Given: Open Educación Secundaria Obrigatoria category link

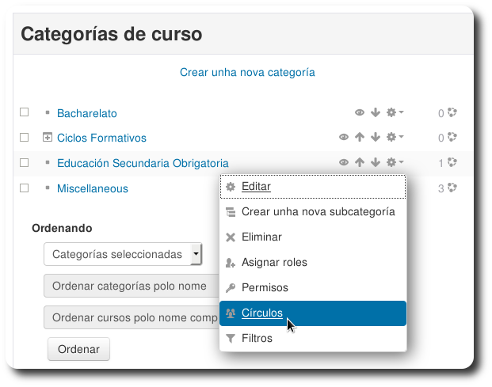Looking at the screenshot, I should 143,163.
